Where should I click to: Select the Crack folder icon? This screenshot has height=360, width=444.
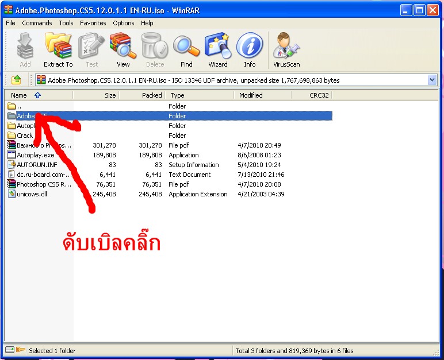click(x=12, y=135)
